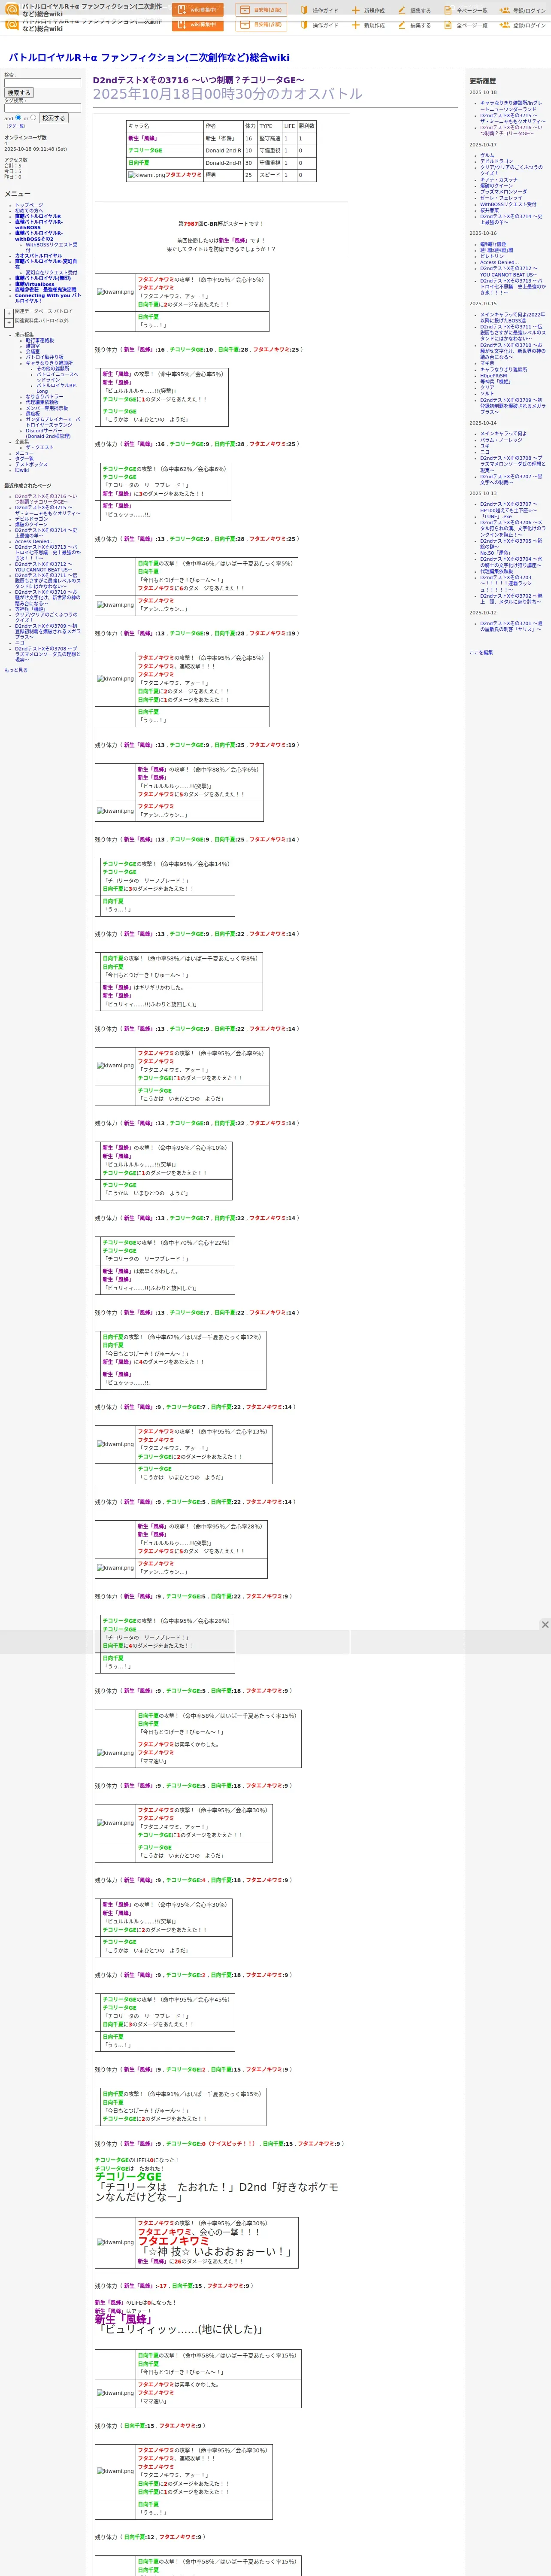Open その他の雑談所 link
This screenshot has height=2576, width=551.
53,368
